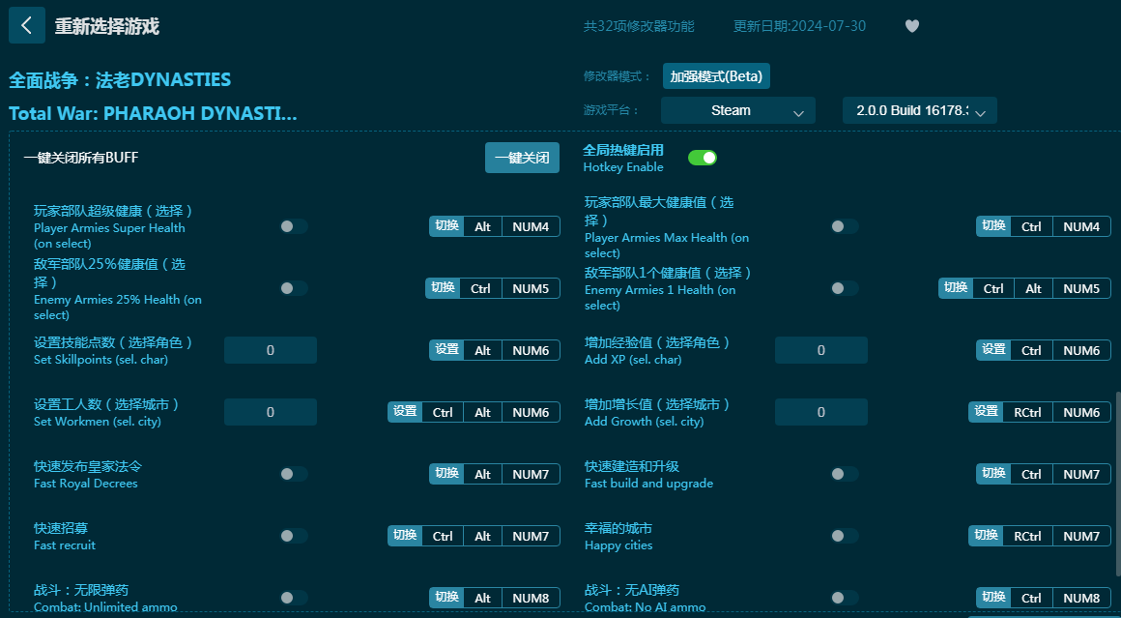
Task: Click NUM4 key of Super Health hotkey
Action: [x=531, y=226]
